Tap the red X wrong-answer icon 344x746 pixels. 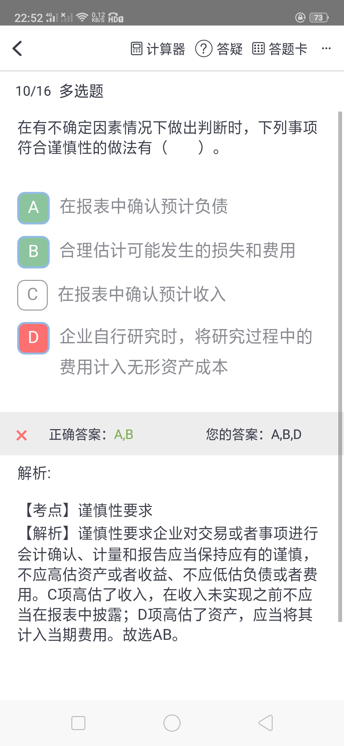tap(22, 435)
